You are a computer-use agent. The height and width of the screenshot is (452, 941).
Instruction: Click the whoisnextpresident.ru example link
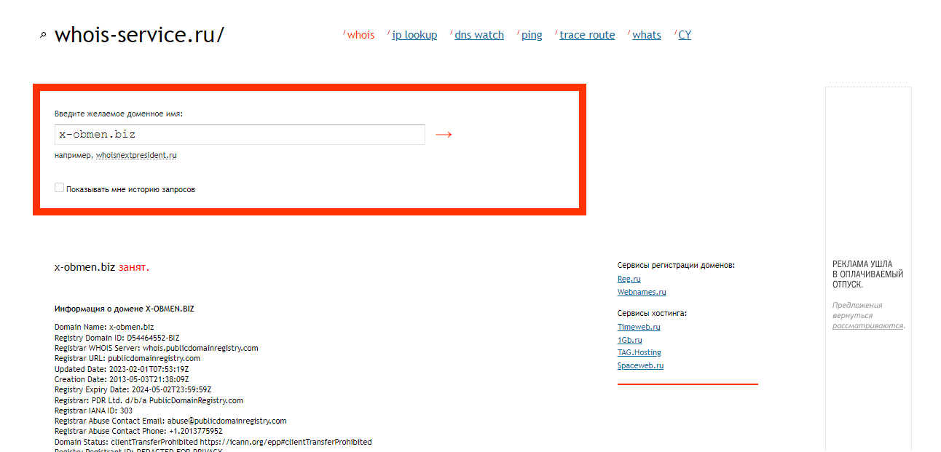pos(136,156)
